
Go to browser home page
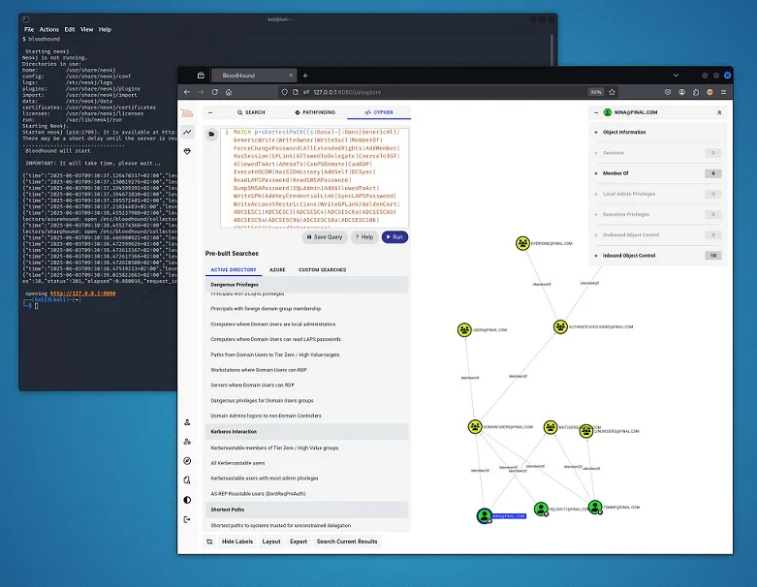(x=229, y=92)
